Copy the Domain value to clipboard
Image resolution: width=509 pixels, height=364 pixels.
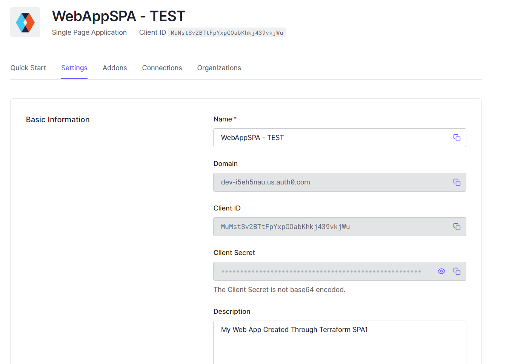457,182
